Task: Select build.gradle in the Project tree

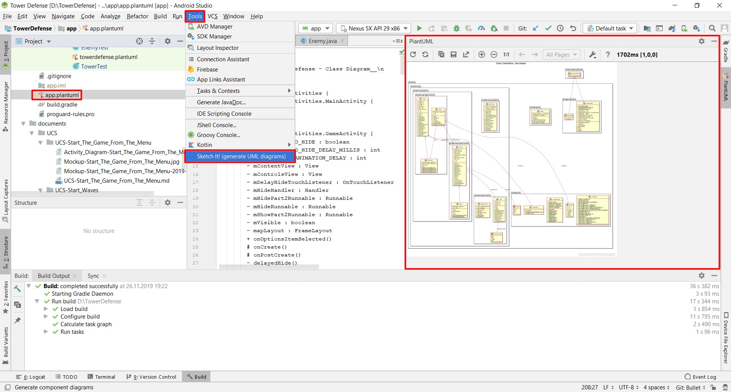Action: [x=62, y=105]
